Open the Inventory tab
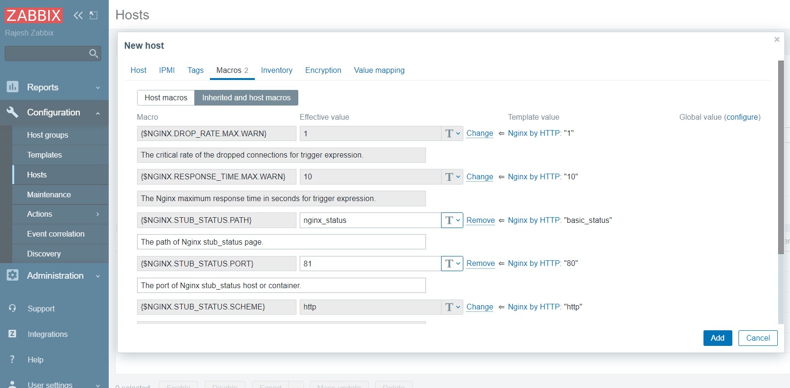790x388 pixels. 277,70
